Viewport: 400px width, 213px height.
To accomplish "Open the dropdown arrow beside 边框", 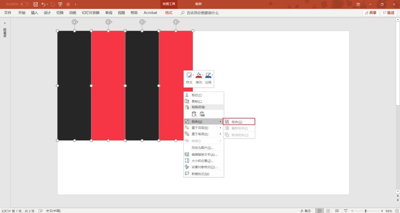I will tap(212, 75).
